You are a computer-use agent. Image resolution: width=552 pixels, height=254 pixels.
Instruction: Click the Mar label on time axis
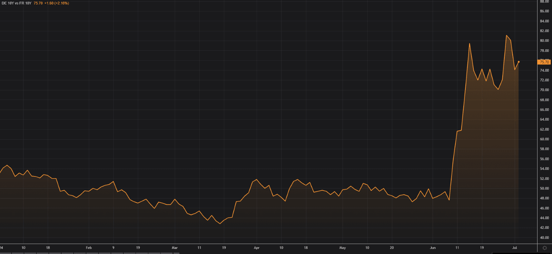(175, 248)
